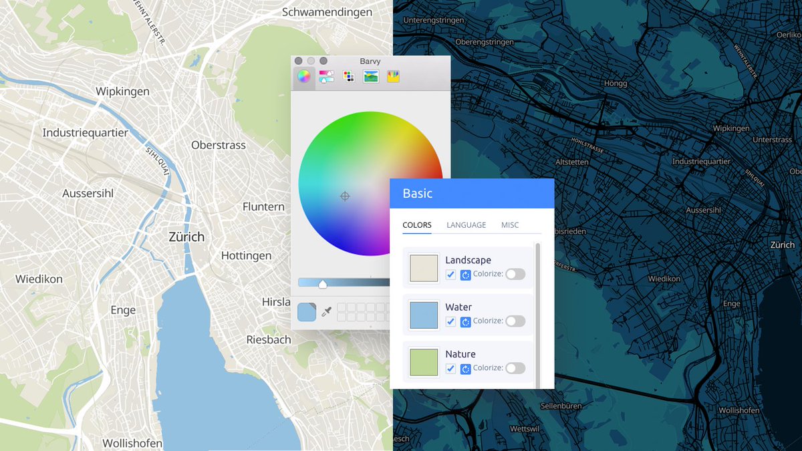Switch to the COLORS tab
The height and width of the screenshot is (451, 802).
417,225
